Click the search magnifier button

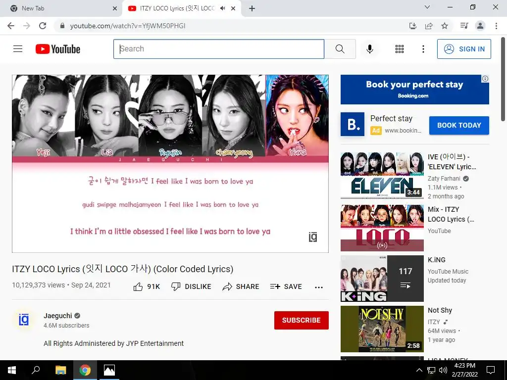340,49
